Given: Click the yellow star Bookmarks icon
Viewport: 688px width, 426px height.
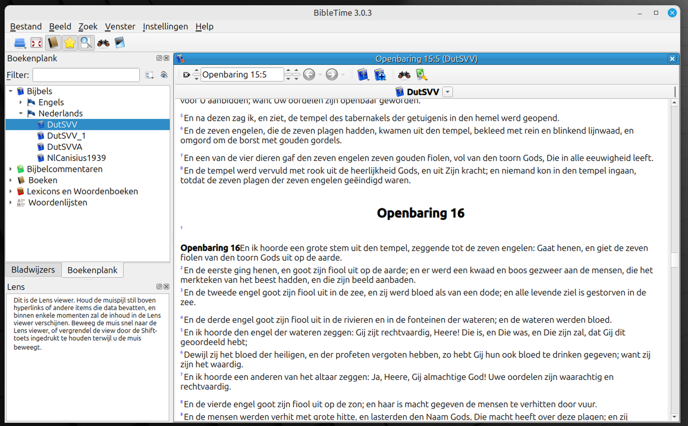Looking at the screenshot, I should 70,42.
